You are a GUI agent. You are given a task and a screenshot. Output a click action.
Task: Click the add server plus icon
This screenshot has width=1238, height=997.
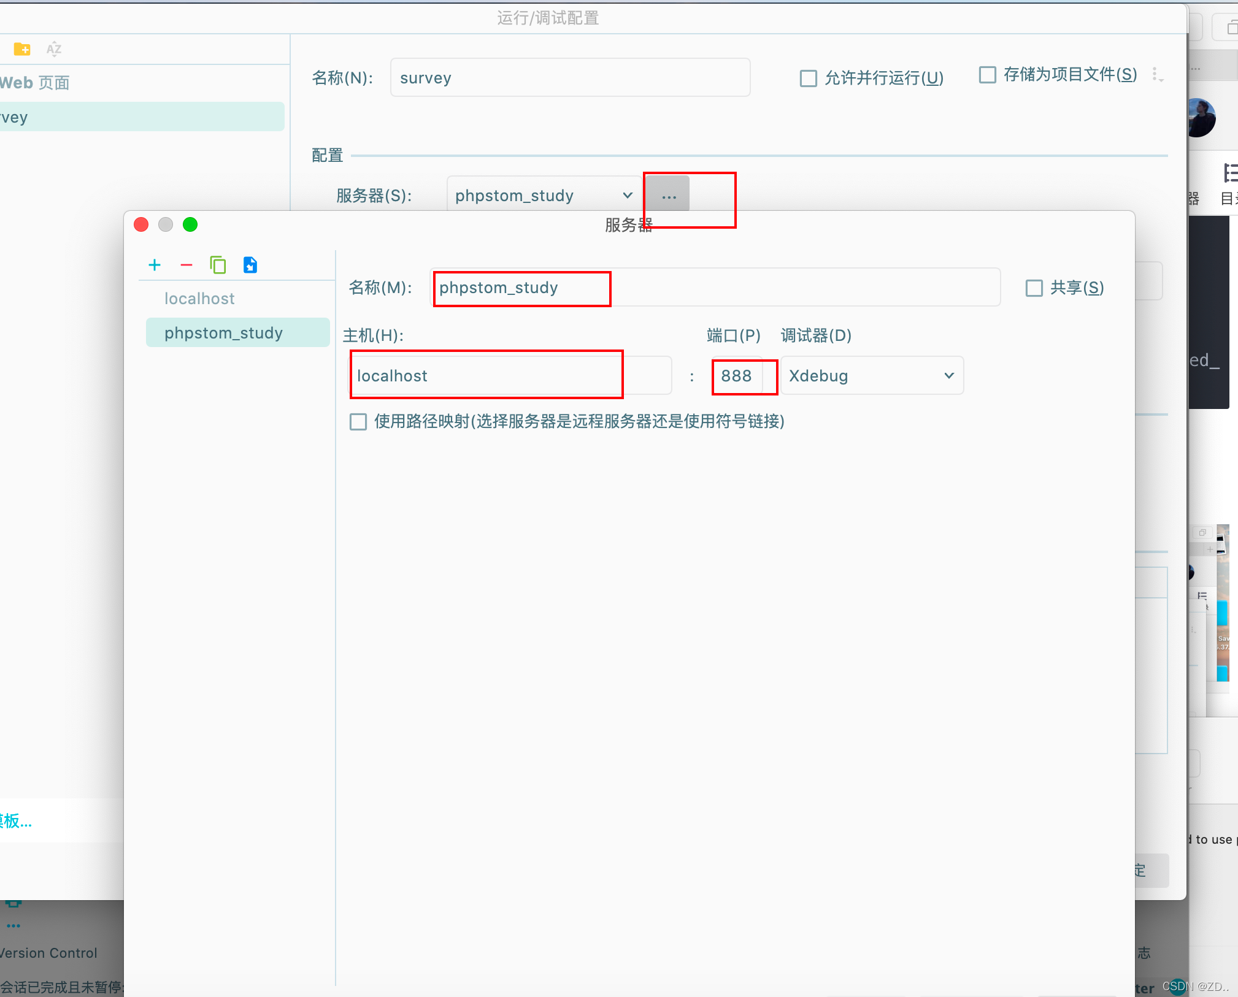pyautogui.click(x=155, y=265)
